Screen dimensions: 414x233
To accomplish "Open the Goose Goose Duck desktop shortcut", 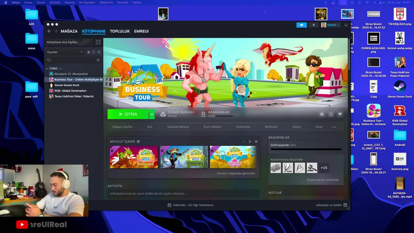I will coord(400,89).
